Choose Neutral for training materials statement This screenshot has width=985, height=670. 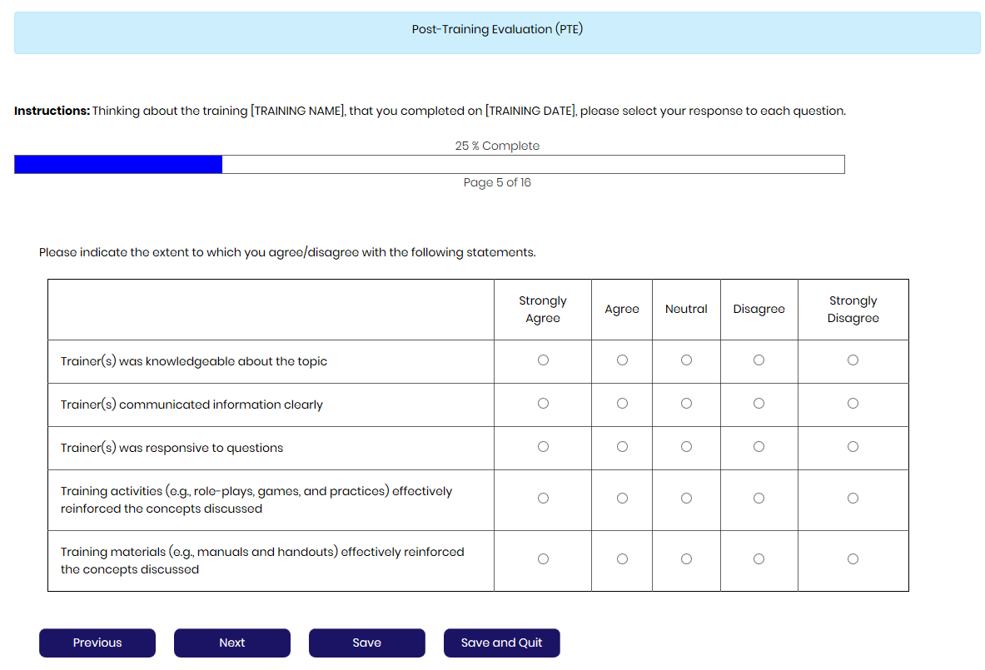(686, 559)
